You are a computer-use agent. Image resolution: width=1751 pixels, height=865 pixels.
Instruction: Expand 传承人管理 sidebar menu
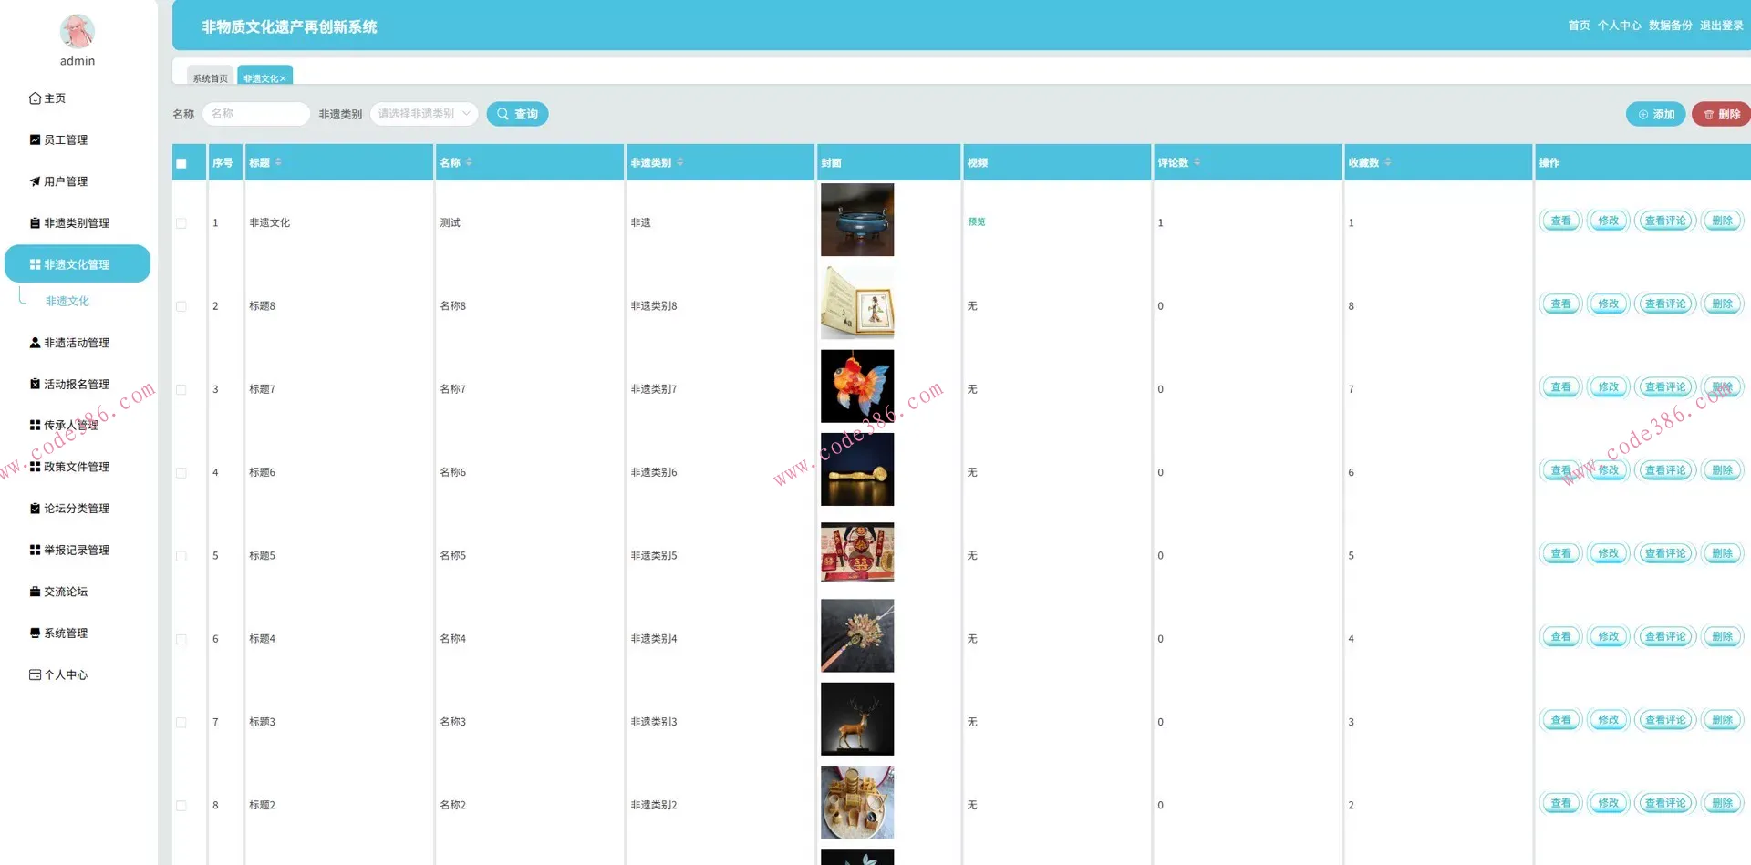pos(64,425)
